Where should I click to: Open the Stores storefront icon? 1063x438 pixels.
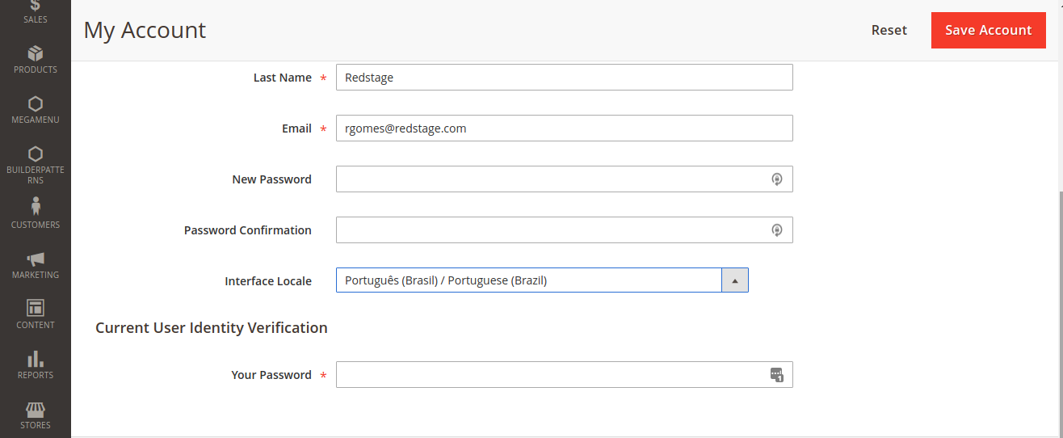click(x=36, y=409)
